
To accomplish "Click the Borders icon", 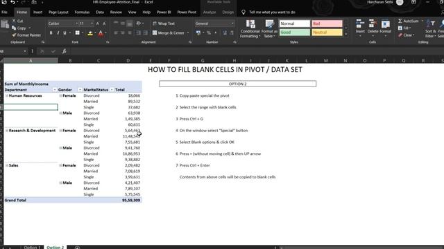I will [x=77, y=33].
